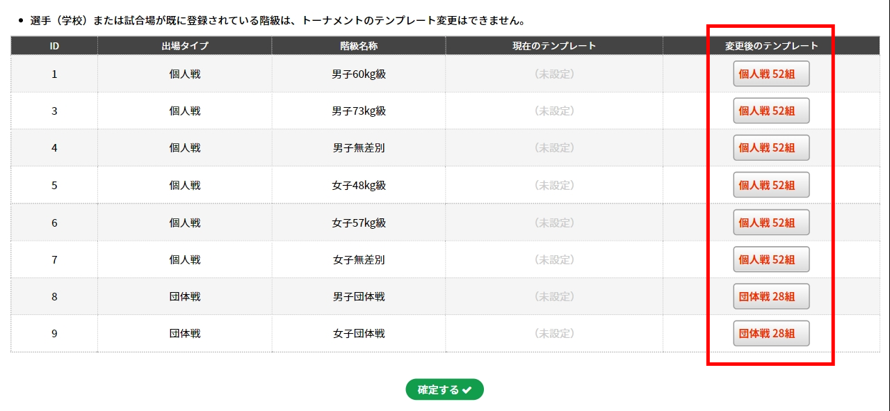
Task: Click the ID column header
Action: [54, 46]
